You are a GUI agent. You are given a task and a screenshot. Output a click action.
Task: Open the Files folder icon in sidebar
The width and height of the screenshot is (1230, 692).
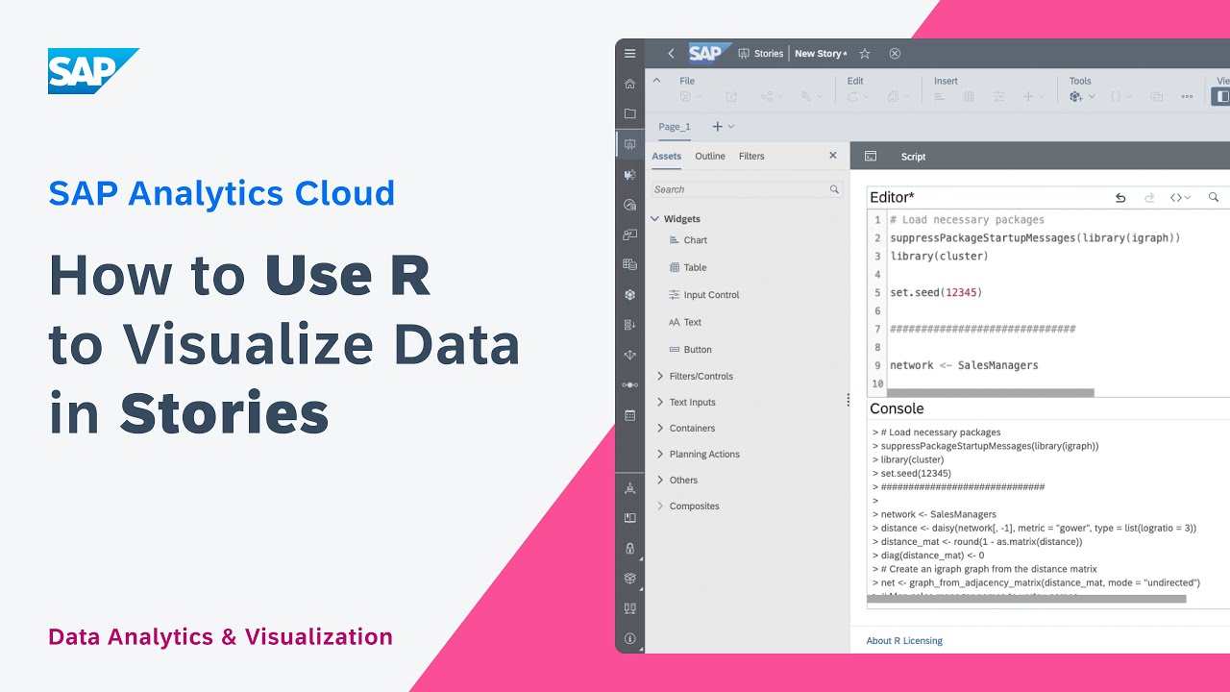(629, 113)
